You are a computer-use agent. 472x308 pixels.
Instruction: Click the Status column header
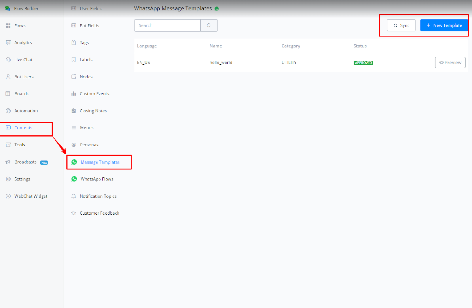point(360,46)
